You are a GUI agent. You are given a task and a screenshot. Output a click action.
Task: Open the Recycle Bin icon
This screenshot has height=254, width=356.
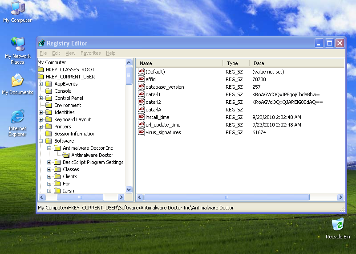point(338,229)
